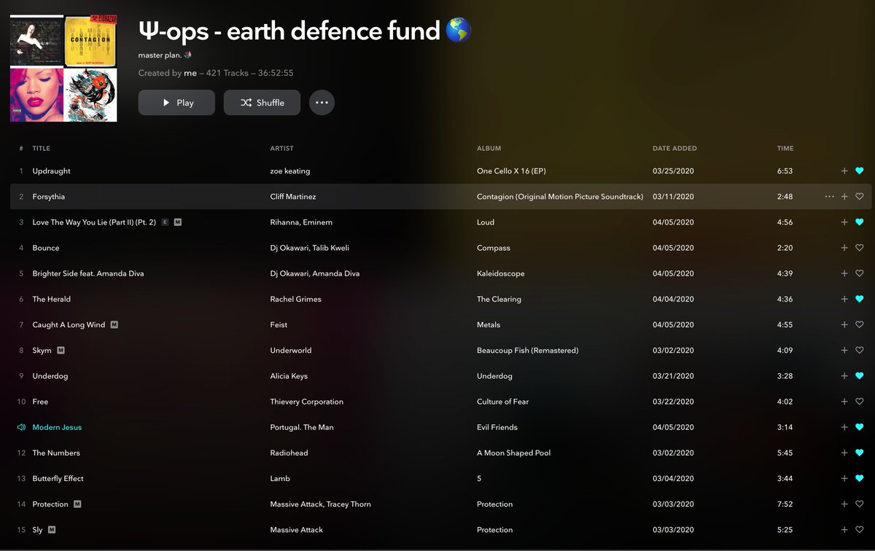
Task: Favorite Protection track heart icon
Action: [x=859, y=504]
